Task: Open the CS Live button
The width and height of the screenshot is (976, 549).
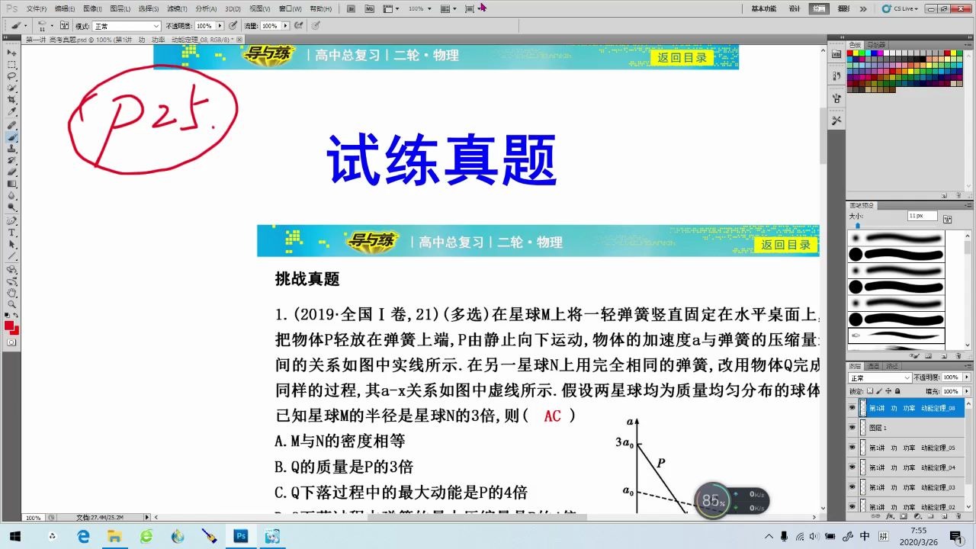Action: click(x=898, y=9)
